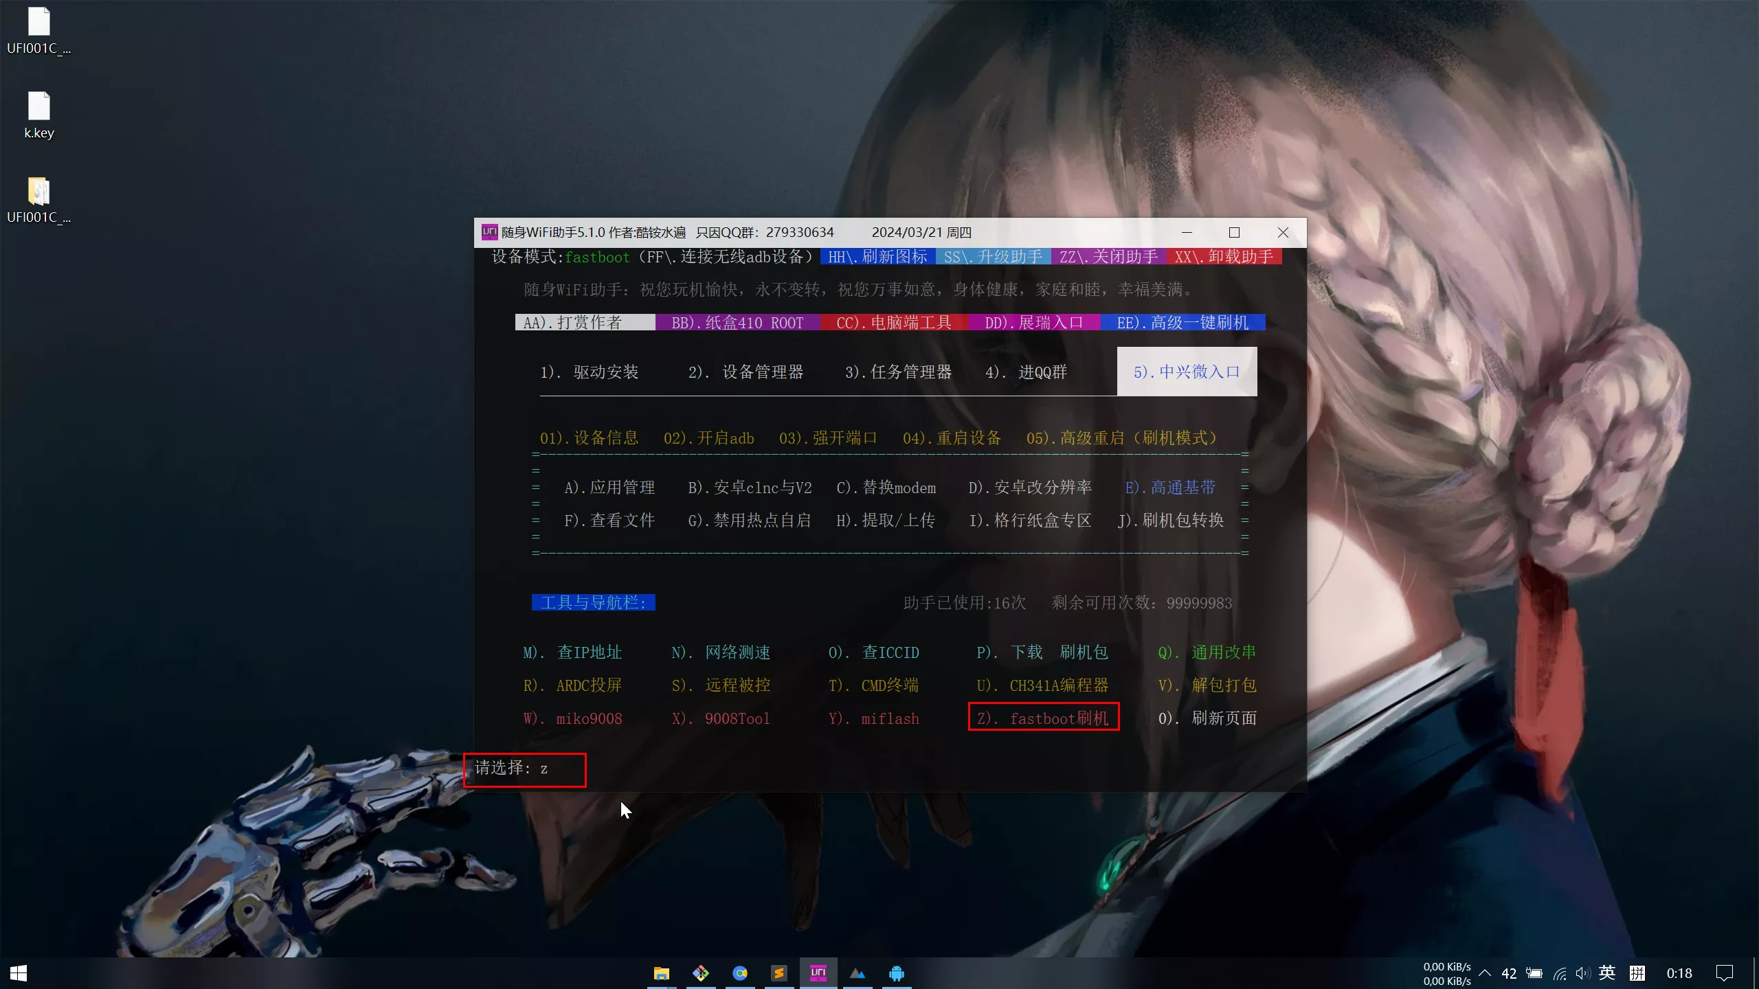Click Q).通用改串 tool

pyautogui.click(x=1208, y=652)
